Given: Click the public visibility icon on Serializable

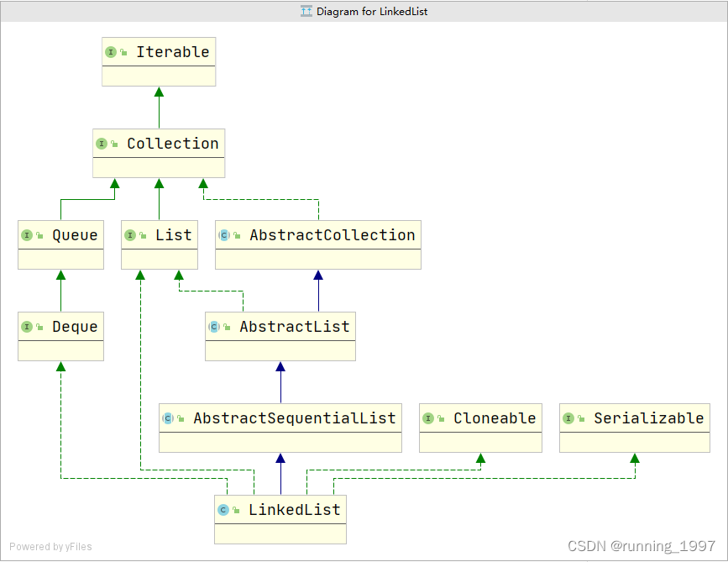Looking at the screenshot, I should 581,418.
